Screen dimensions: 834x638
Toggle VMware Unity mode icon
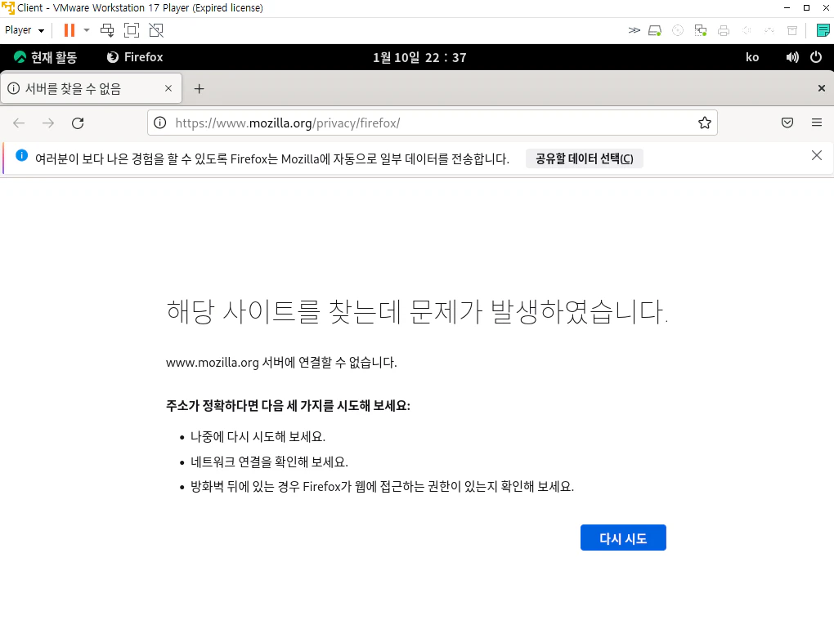156,30
